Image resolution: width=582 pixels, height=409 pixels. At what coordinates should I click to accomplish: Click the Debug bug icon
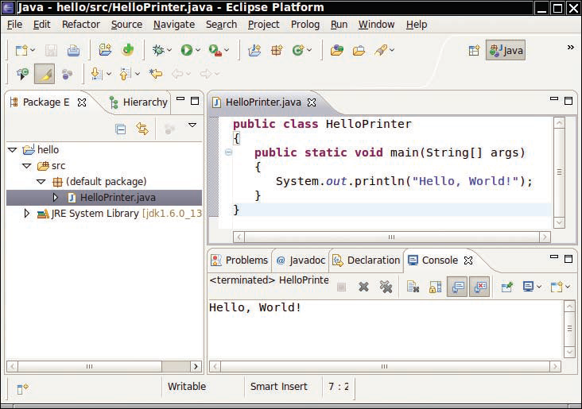(157, 50)
